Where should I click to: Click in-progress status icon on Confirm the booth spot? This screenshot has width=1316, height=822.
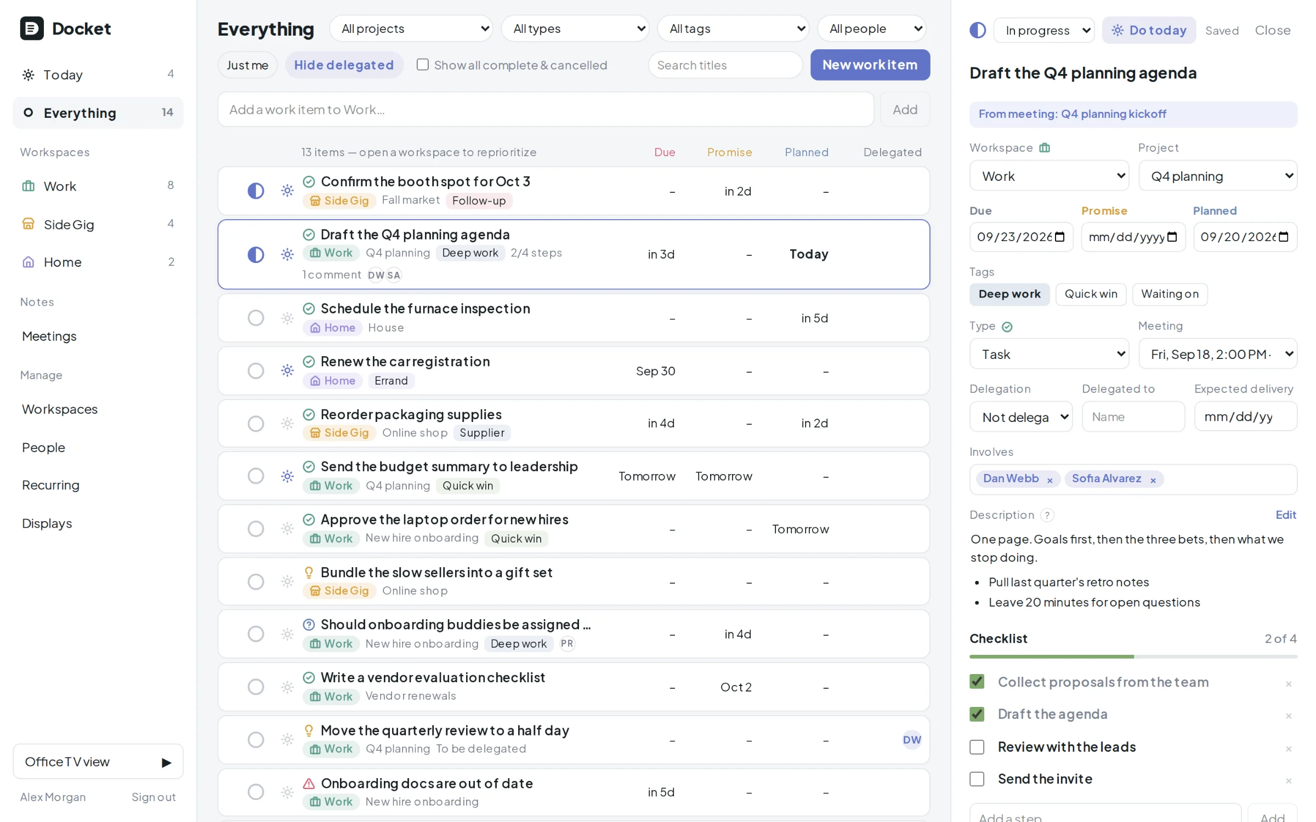click(256, 191)
